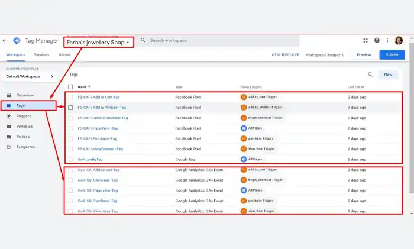Click the All Pages icon in the Ga4 configTag row
Viewport: 414px width, 249px height.
tap(244, 159)
